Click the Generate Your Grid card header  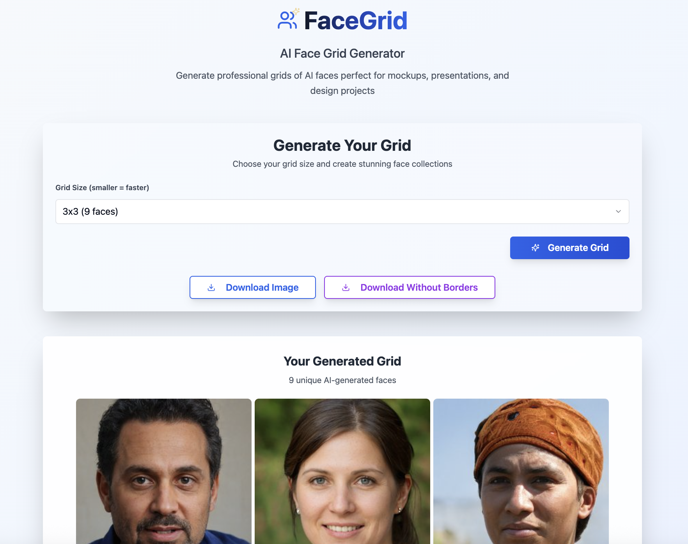(x=342, y=145)
